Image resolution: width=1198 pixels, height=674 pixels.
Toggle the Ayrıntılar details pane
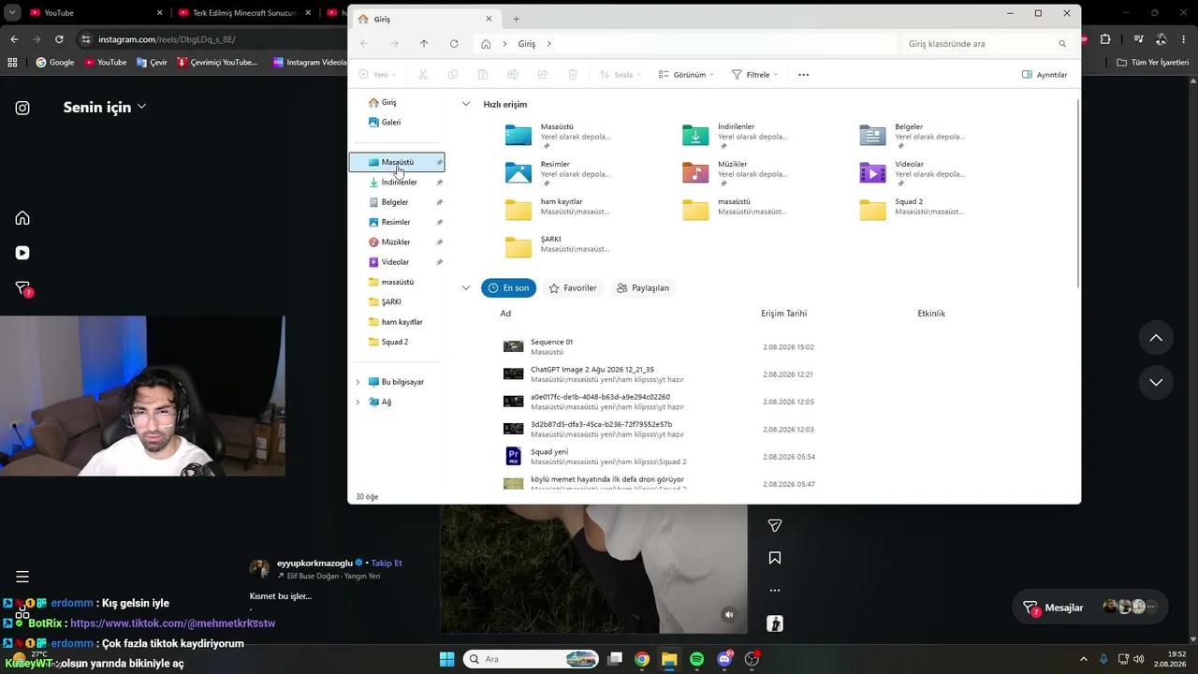pyautogui.click(x=1044, y=75)
